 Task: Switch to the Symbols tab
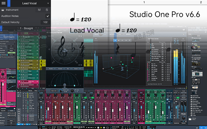[9, 37]
